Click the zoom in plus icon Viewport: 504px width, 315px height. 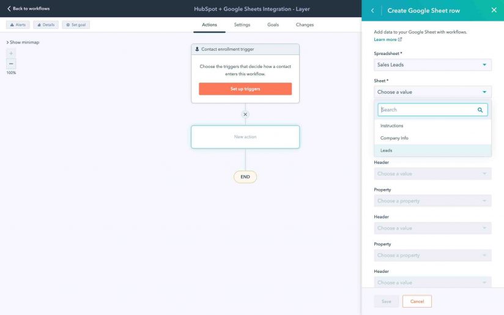pyautogui.click(x=11, y=53)
